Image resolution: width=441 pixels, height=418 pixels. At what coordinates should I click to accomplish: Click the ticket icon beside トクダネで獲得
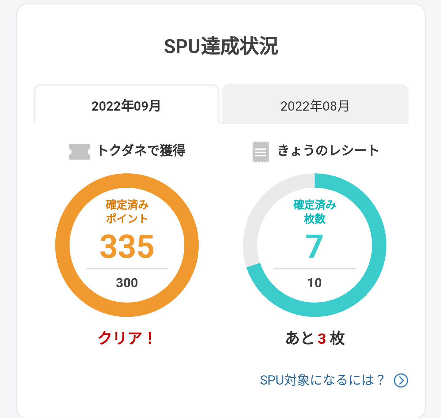pyautogui.click(x=80, y=152)
